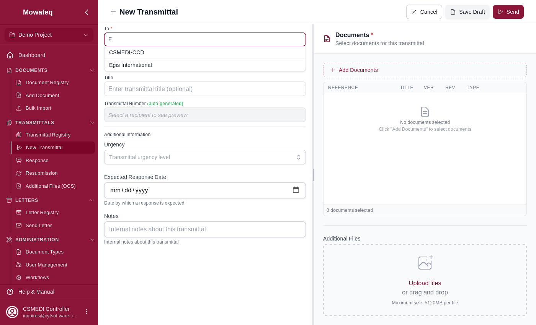Click the upload image icon in Additional Files
536x325 pixels.
coord(425,263)
